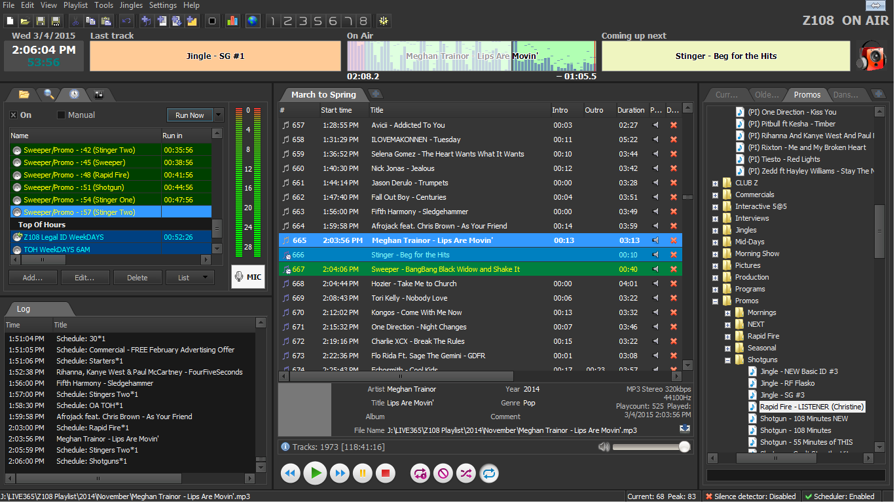Stop playback with the red stop button

(386, 473)
